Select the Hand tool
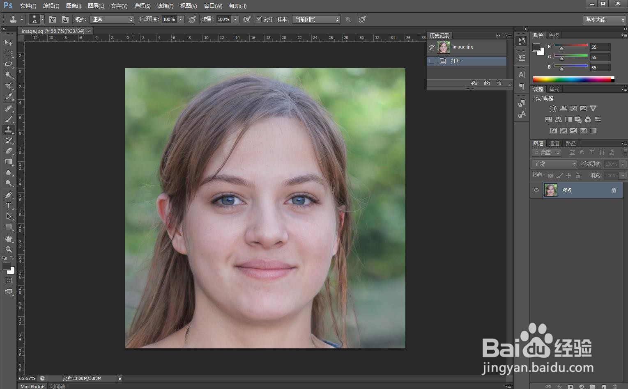Screen dimensions: 628x389 [x=9, y=239]
